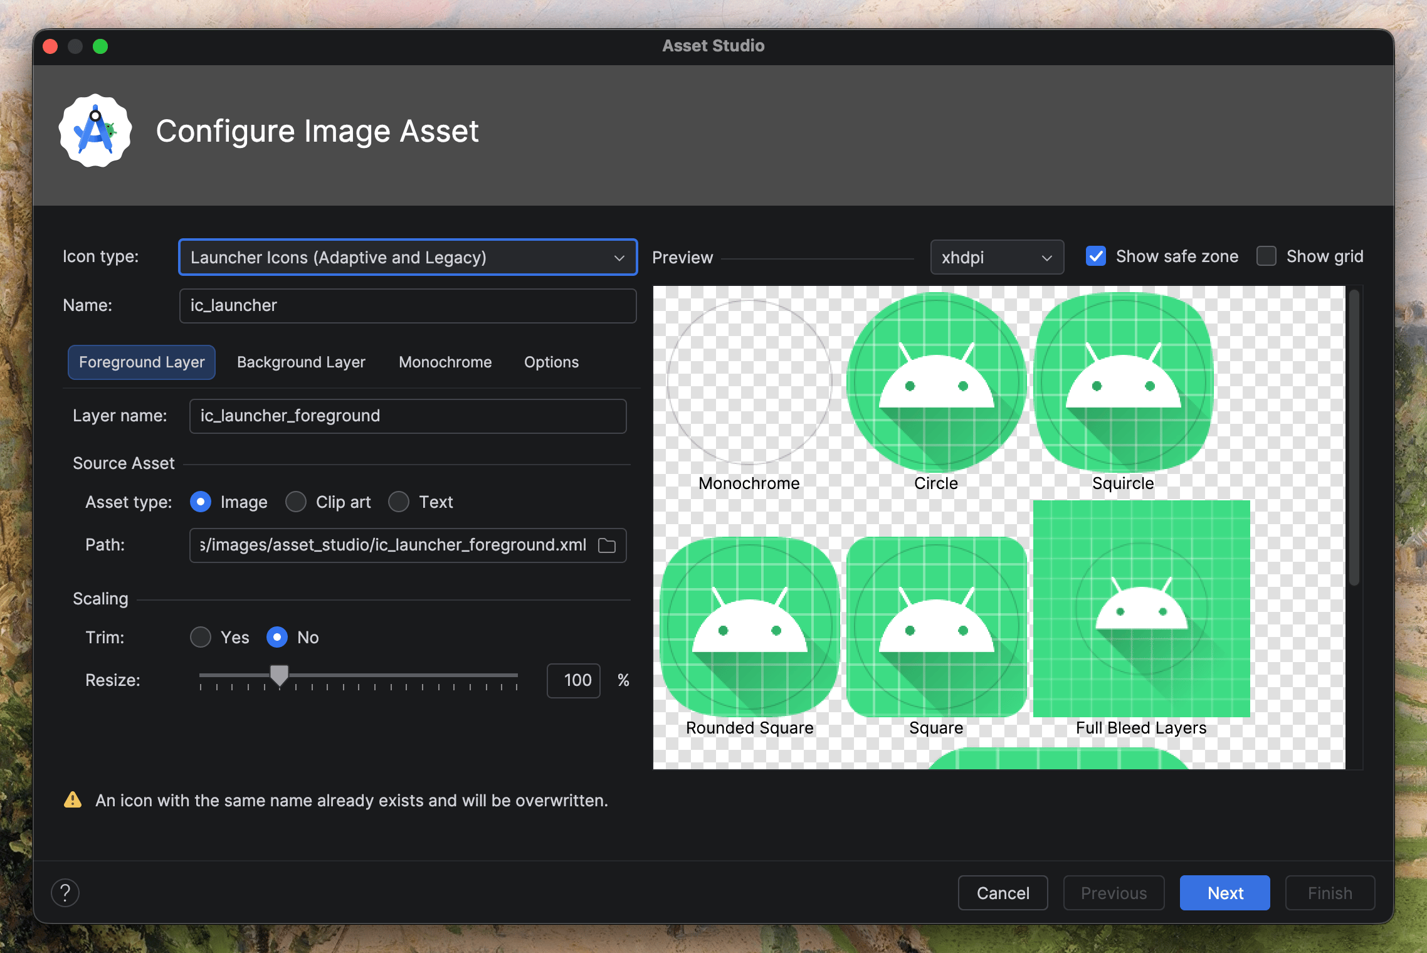1427x953 pixels.
Task: Click the Resize percentage value field
Action: click(574, 680)
